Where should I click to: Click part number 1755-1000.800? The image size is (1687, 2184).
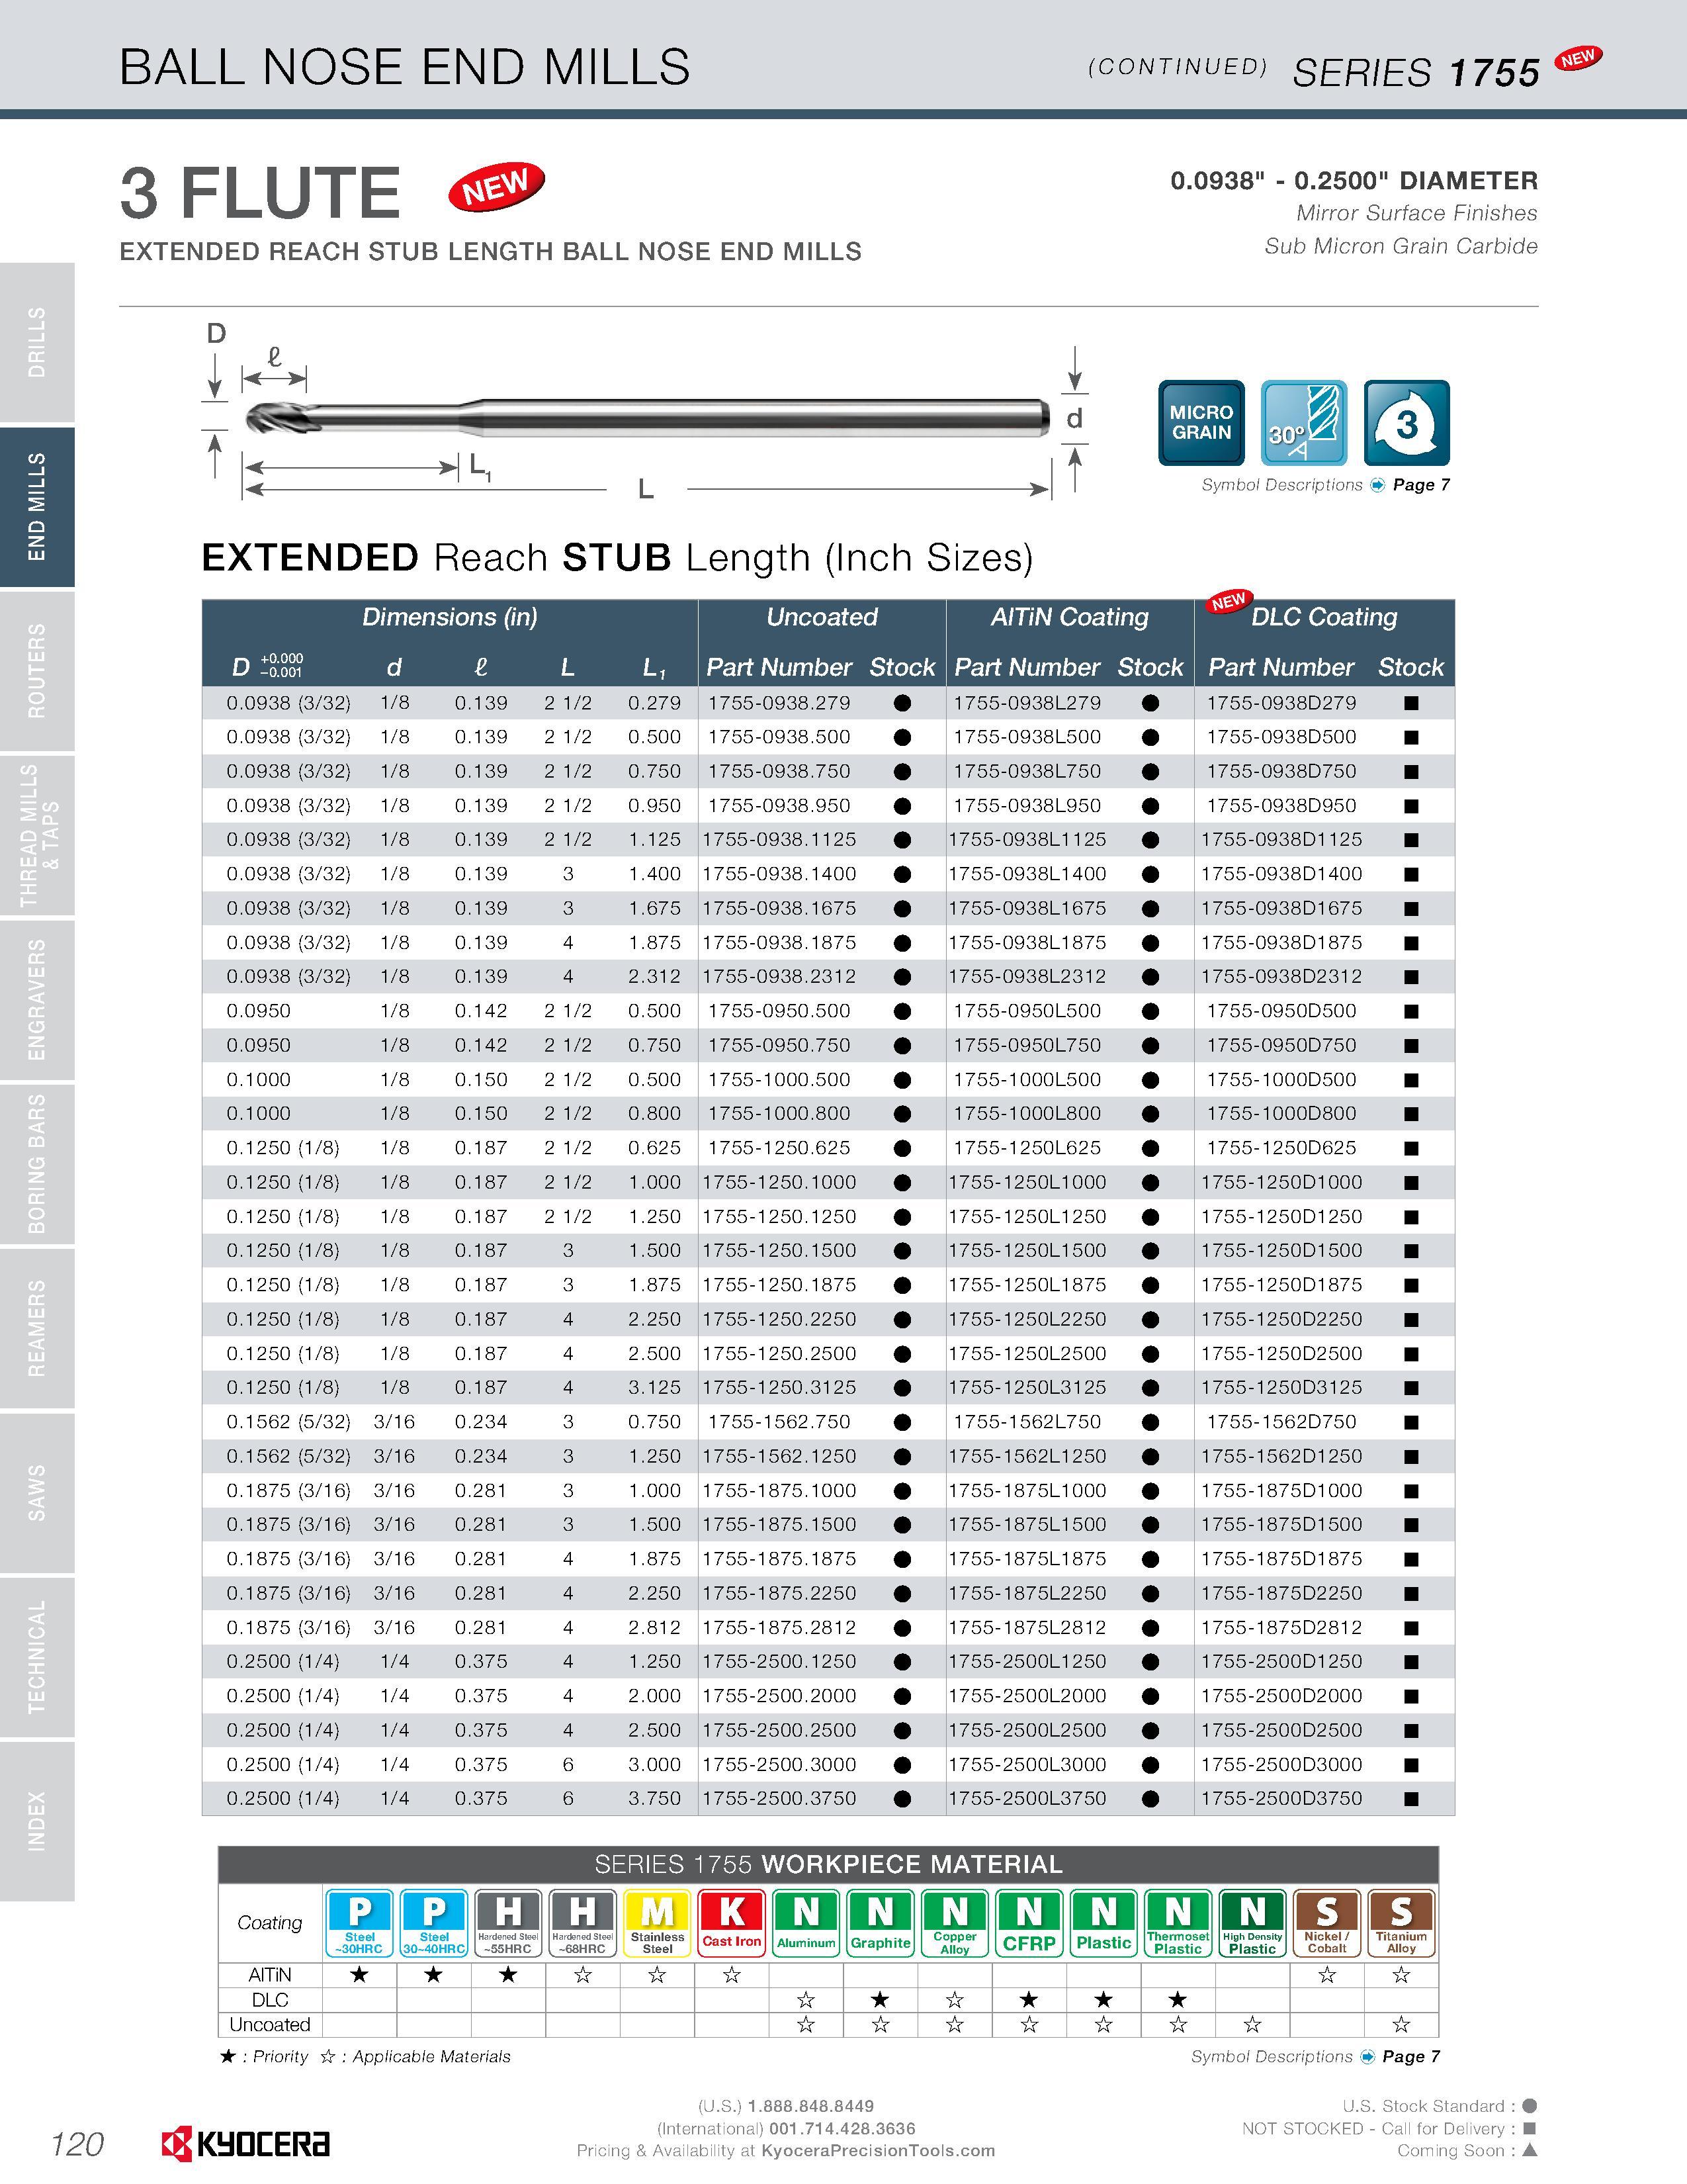point(779,1114)
